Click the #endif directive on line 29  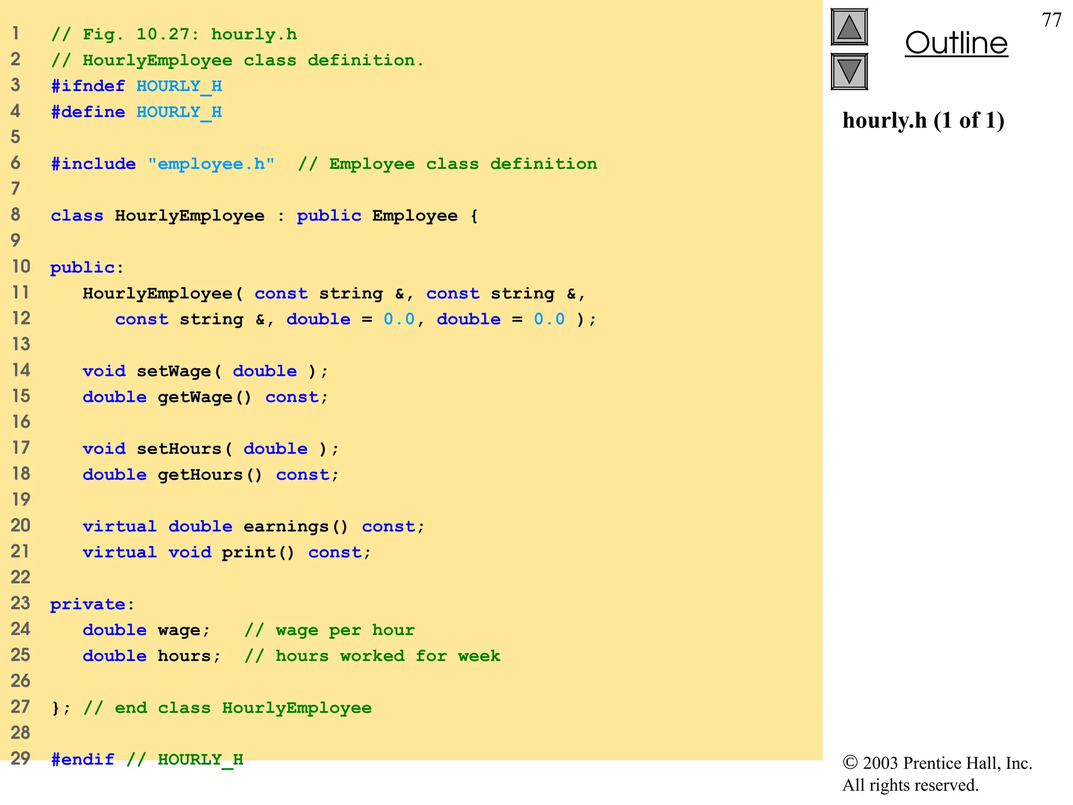(x=82, y=759)
